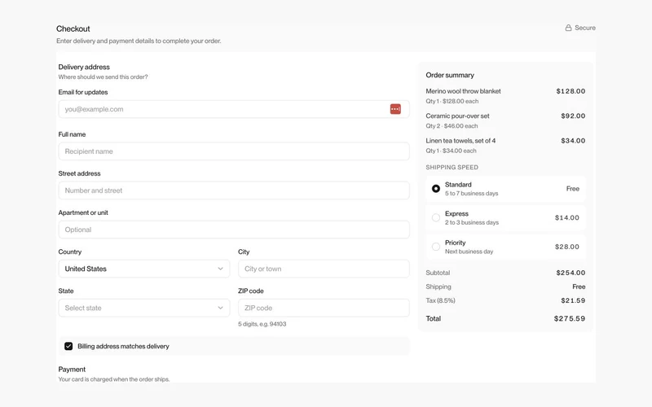Viewport: 652px width, 407px height.
Task: Click the $254.00 subtotal value
Action: tap(570, 273)
